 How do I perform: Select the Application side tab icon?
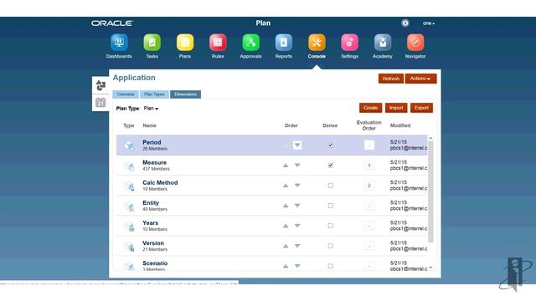100,85
